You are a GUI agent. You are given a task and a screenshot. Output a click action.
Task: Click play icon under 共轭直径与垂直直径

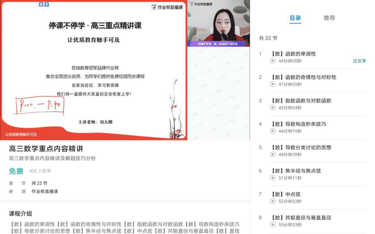tap(273, 225)
